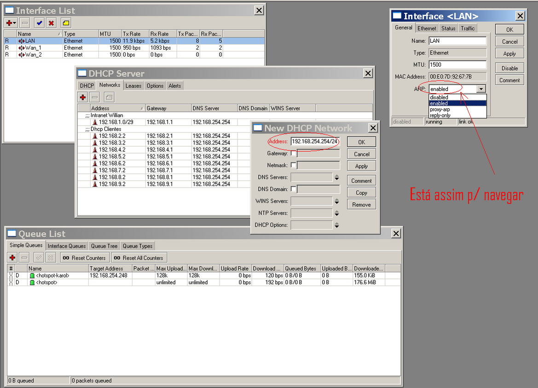Click the comment icon in DHCP Server toolbar
The width and height of the screenshot is (538, 388).
[109, 97]
